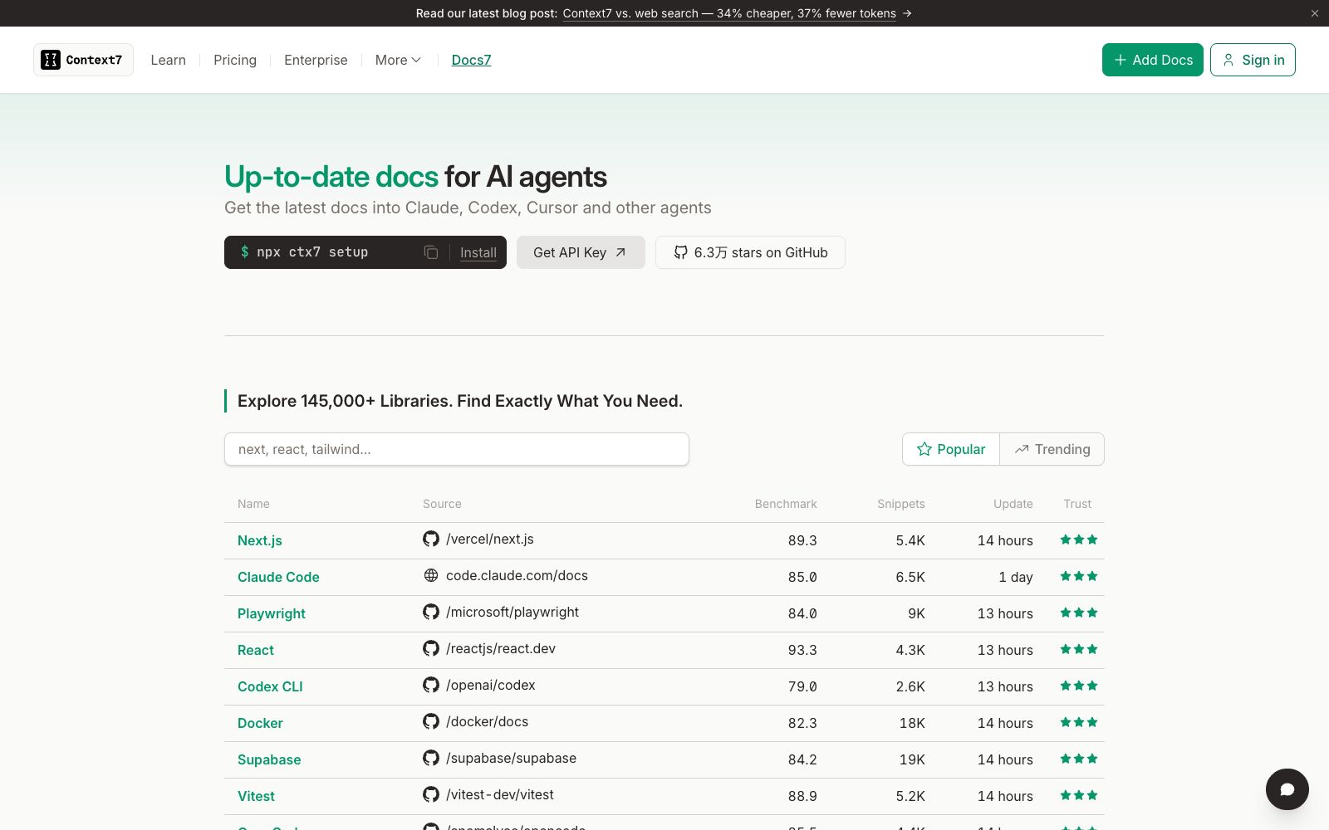Open the Next.js library
Viewport: 1329px width, 830px height.
(x=260, y=540)
